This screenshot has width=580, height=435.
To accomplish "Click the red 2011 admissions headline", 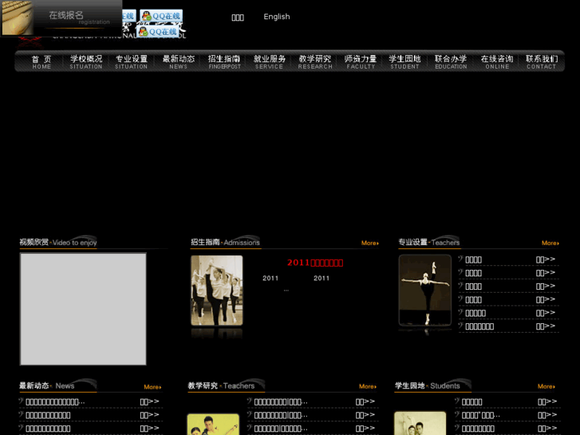I will pos(315,263).
